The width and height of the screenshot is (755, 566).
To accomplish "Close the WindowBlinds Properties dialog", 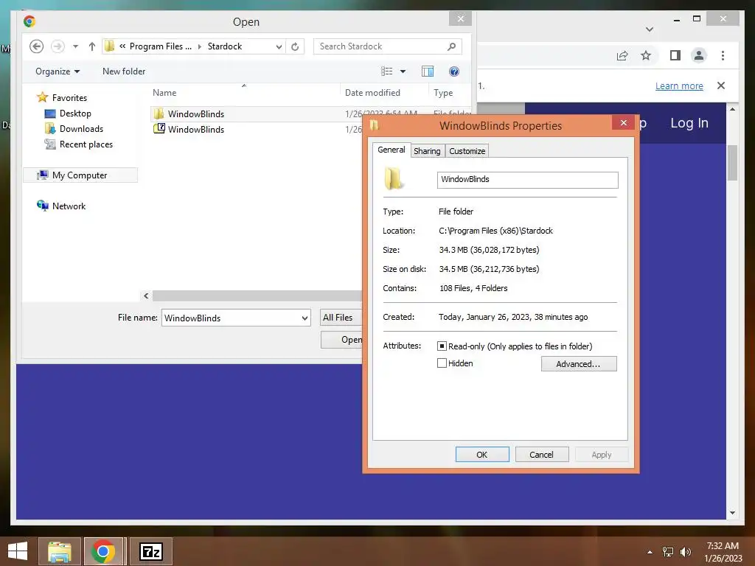I will 624,123.
